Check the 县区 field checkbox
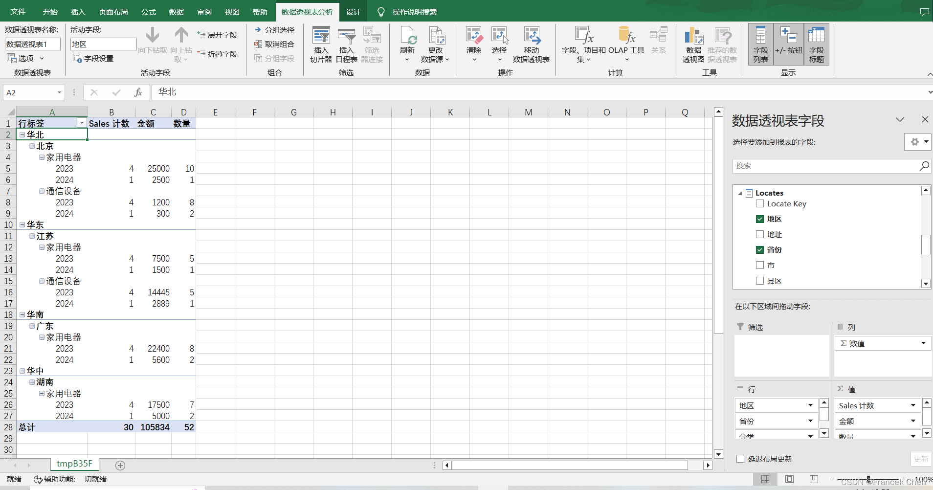The width and height of the screenshot is (933, 490). (760, 281)
